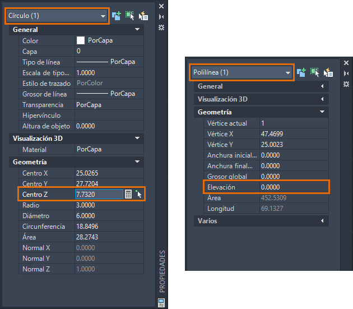Click the circle Área value 28.2743
This screenshot has width=353, height=309.
tap(109, 237)
